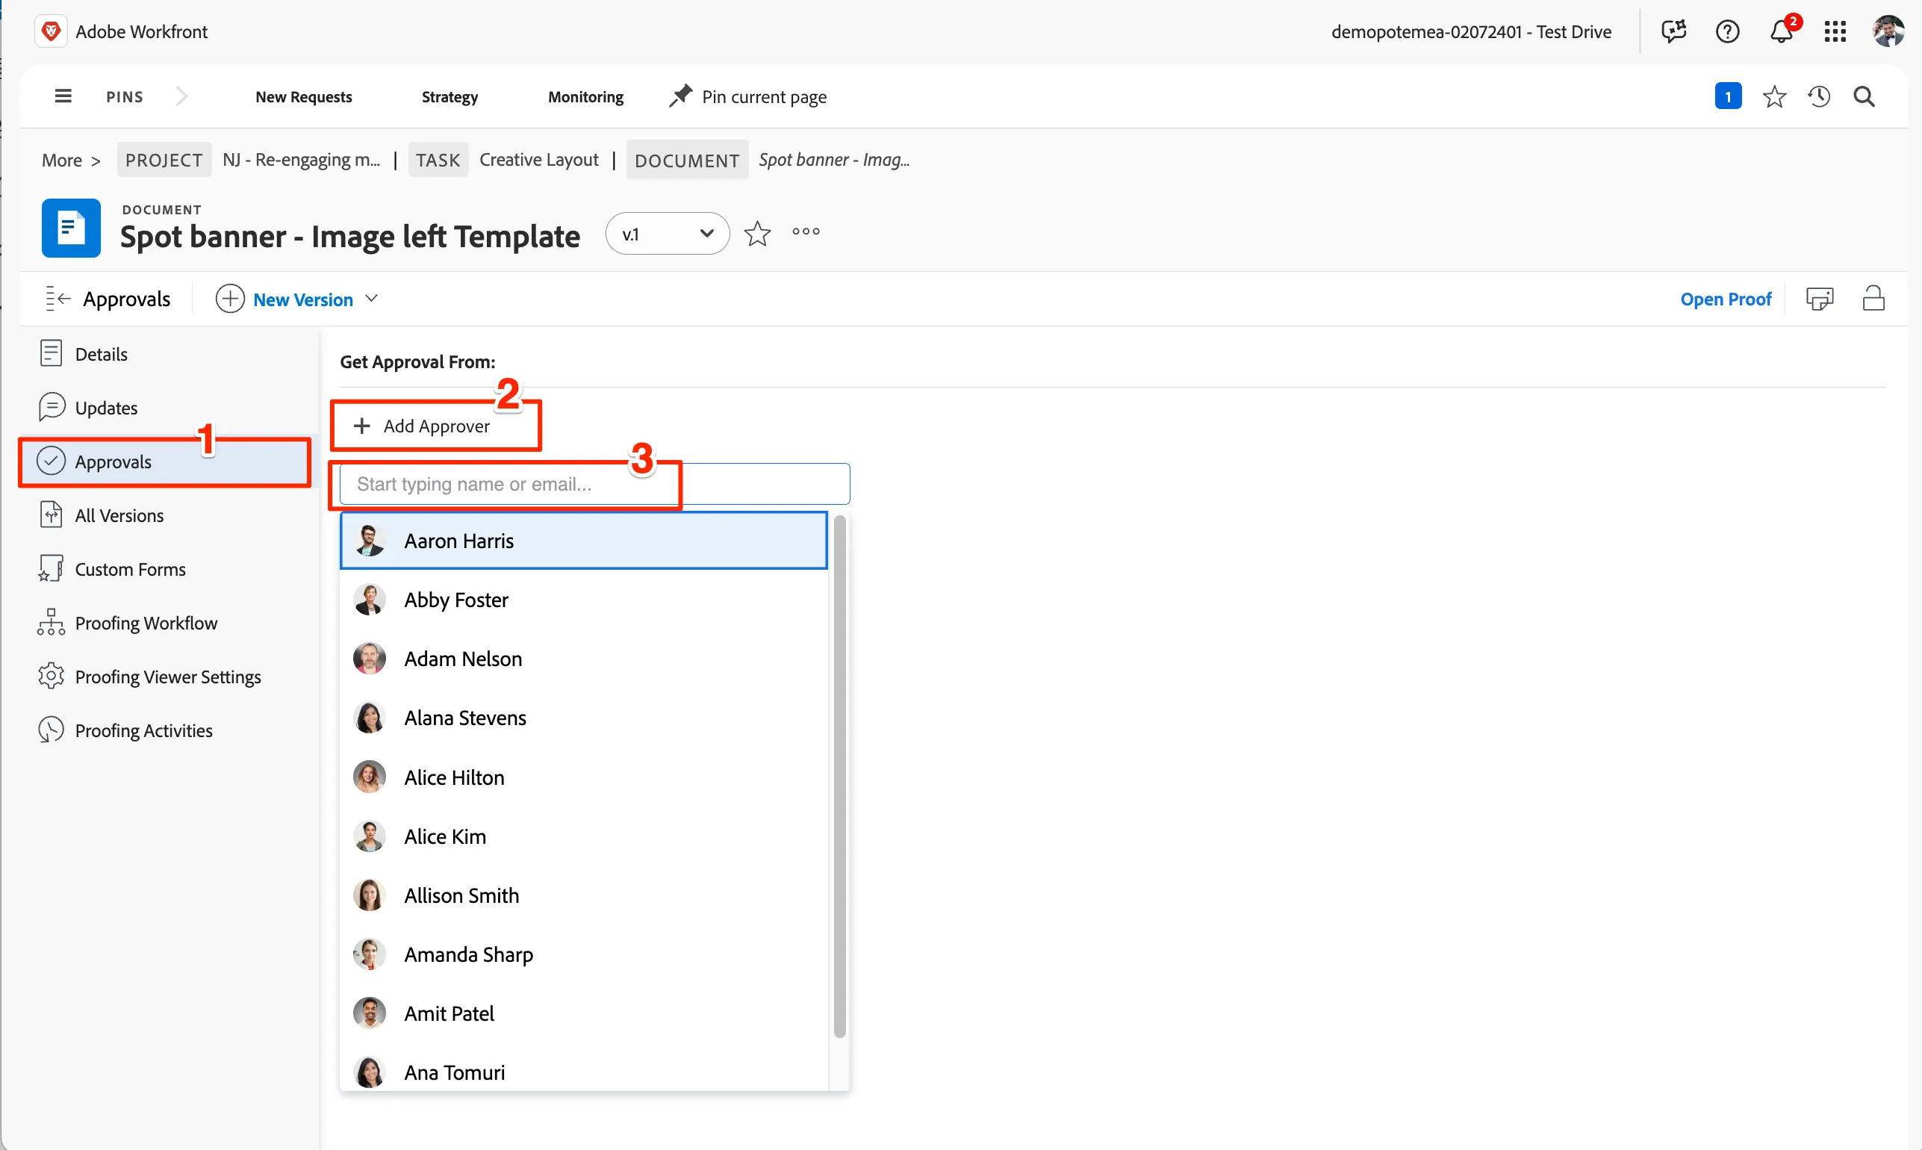Click the Open Proof link
The height and width of the screenshot is (1150, 1922).
[1725, 299]
